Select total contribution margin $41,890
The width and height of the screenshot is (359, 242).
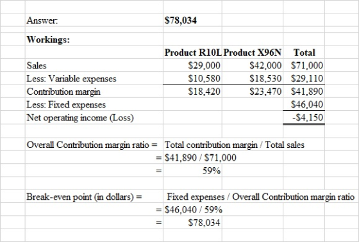(x=307, y=92)
